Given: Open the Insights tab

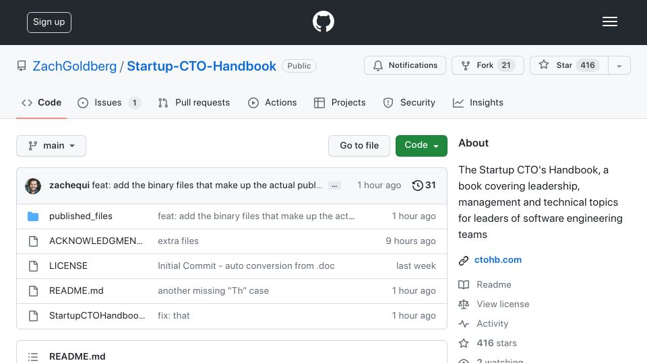Looking at the screenshot, I should 478,102.
